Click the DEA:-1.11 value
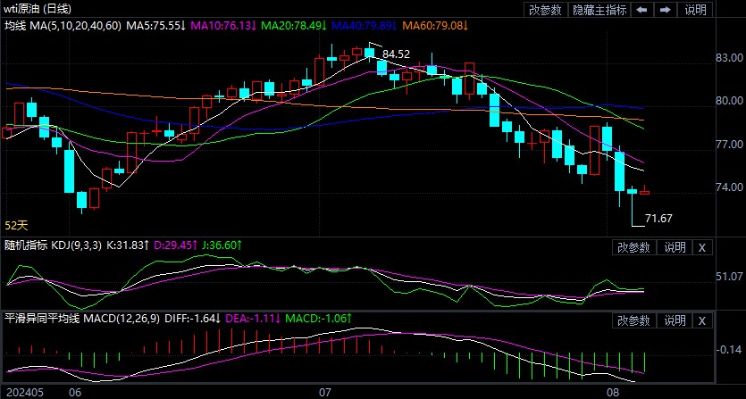Screen dimensions: 746x399 tap(251, 319)
